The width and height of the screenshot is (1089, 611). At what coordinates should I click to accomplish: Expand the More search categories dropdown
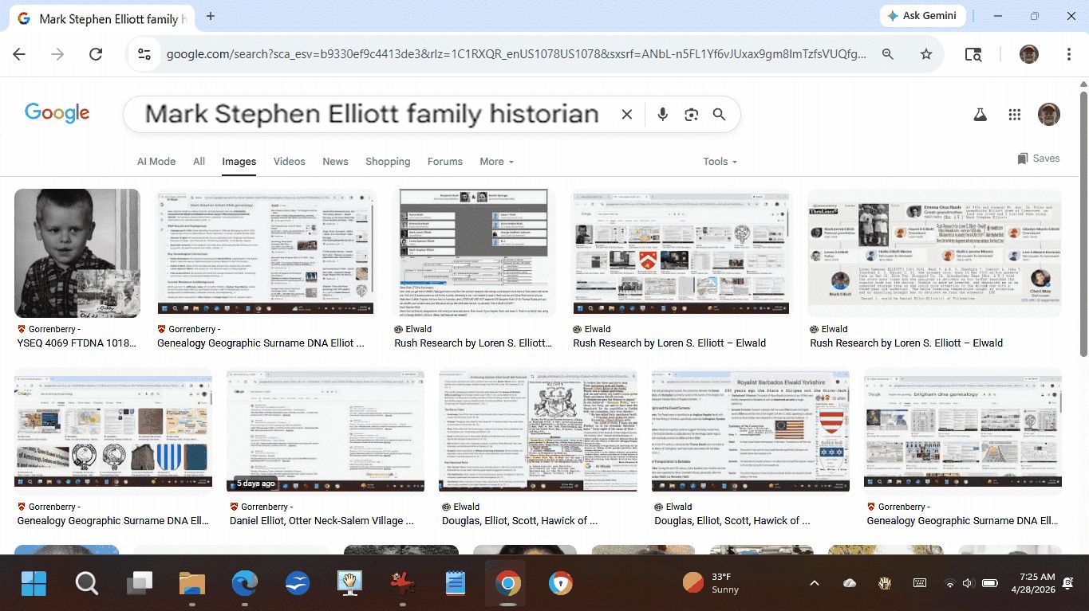[496, 161]
